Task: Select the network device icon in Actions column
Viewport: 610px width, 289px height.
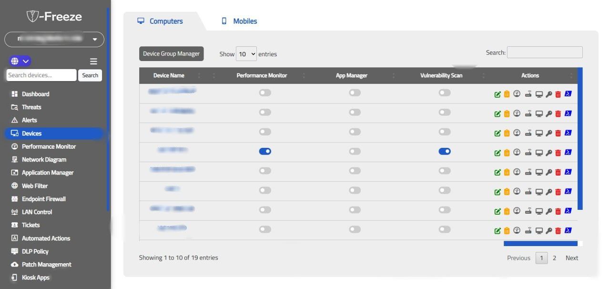Action: [528, 93]
